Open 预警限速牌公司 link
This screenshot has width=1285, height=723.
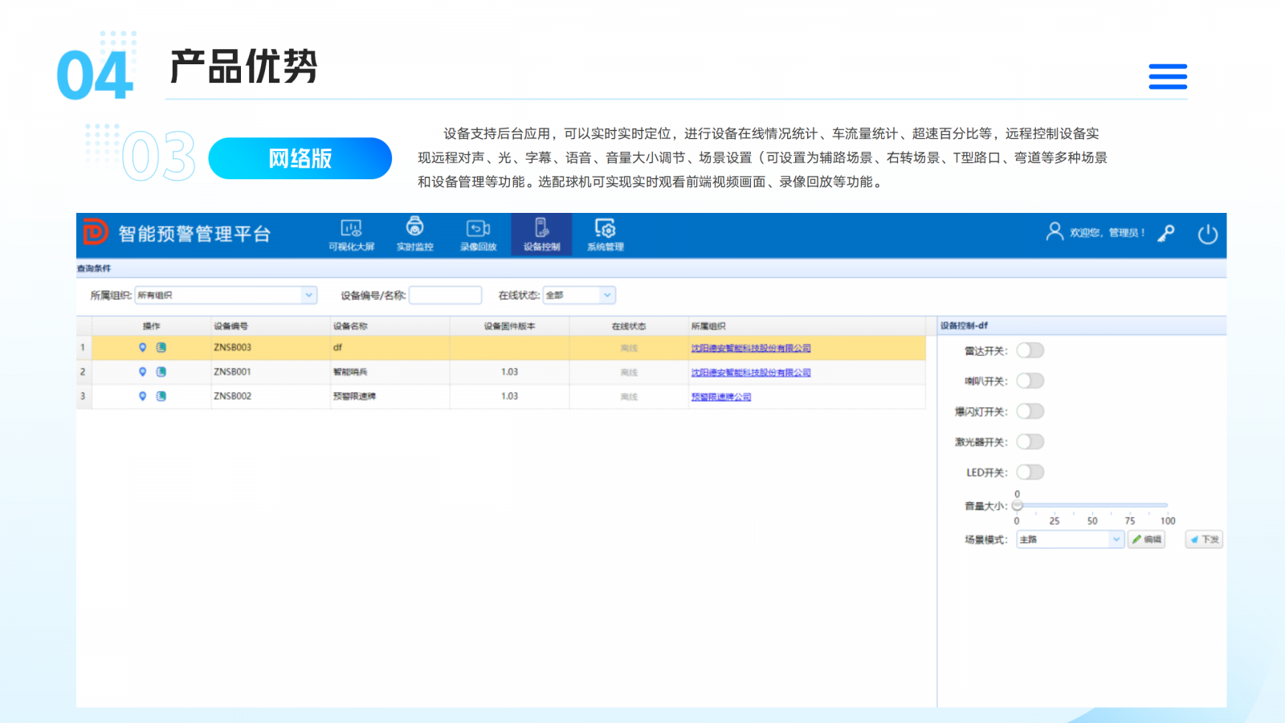point(721,397)
